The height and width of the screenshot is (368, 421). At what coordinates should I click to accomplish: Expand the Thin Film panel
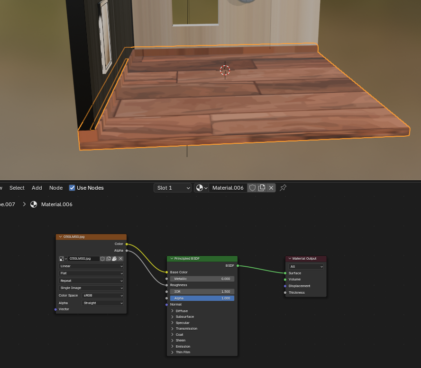click(x=173, y=352)
